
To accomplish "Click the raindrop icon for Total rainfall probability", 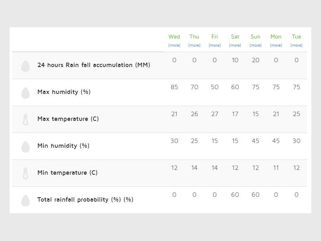I will pos(25,200).
